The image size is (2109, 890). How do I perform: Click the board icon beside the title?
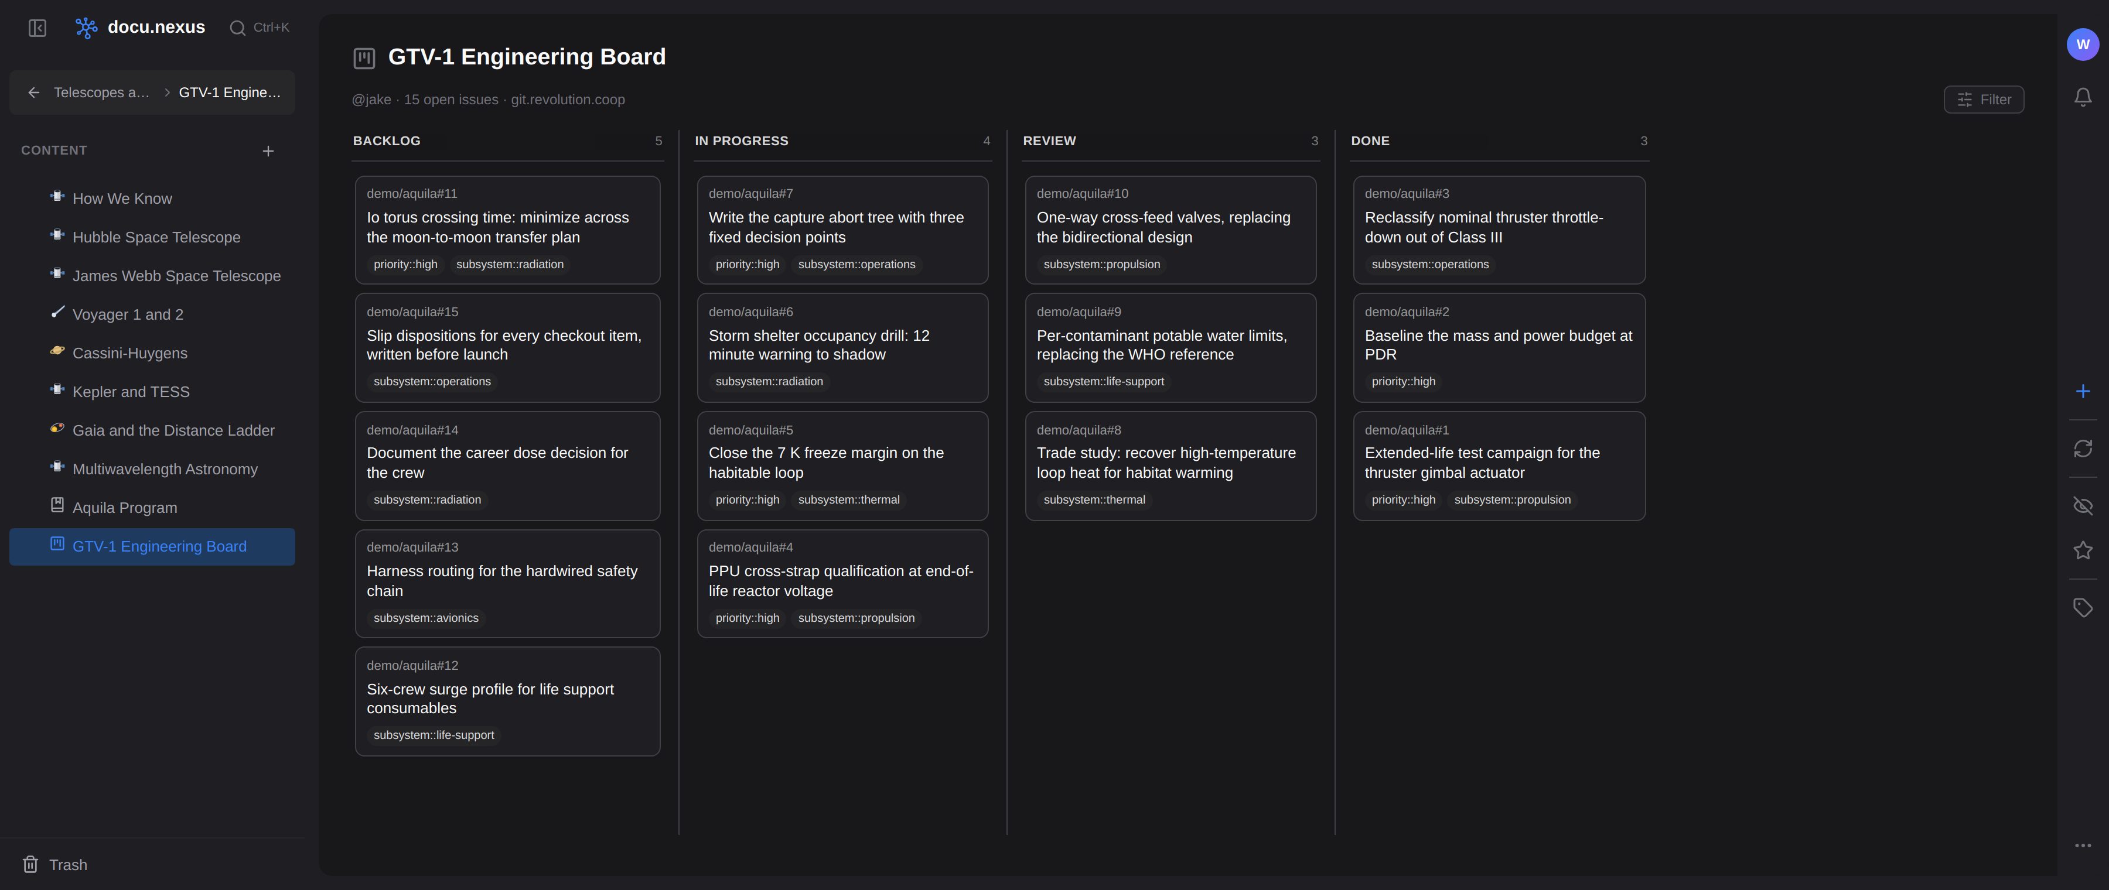(363, 57)
